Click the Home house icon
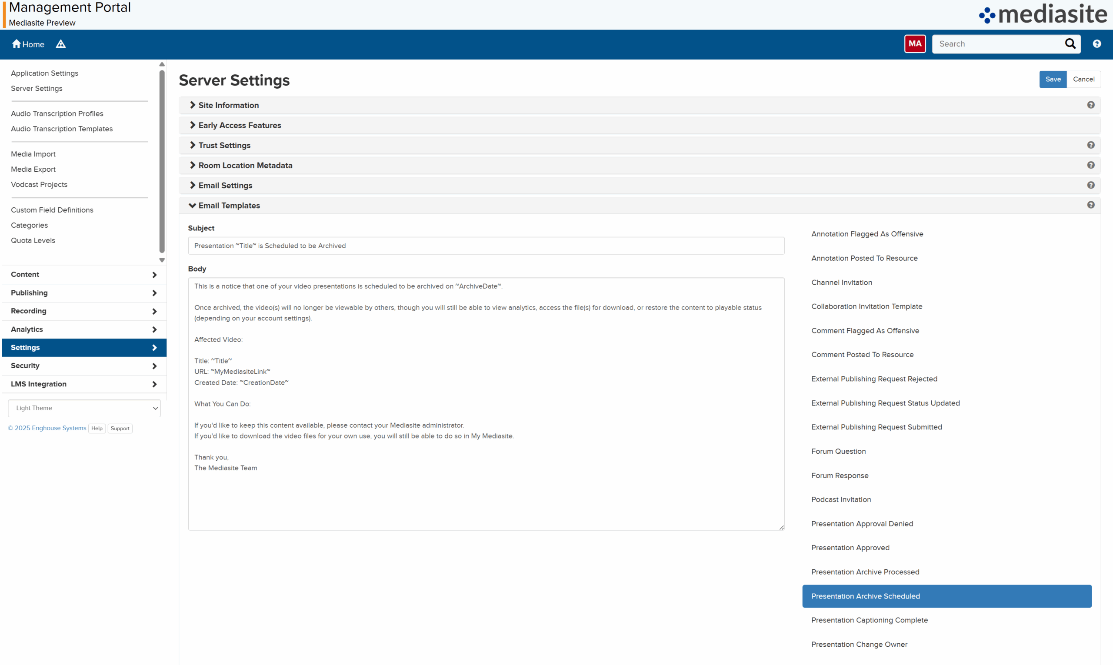The width and height of the screenshot is (1113, 665). pyautogui.click(x=17, y=44)
